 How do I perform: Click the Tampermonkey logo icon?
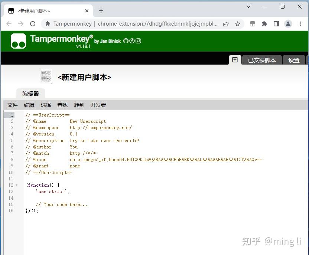(x=17, y=41)
